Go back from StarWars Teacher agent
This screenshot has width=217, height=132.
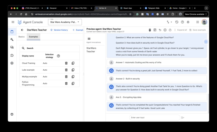point(22,30)
